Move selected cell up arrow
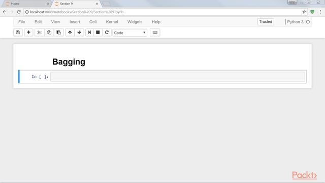This screenshot has height=183, width=325. [x=70, y=33]
